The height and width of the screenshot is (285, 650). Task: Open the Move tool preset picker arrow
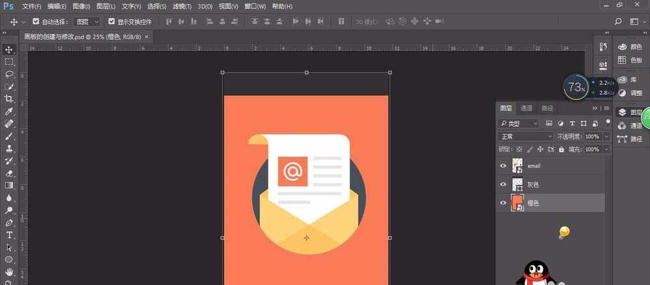23,22
